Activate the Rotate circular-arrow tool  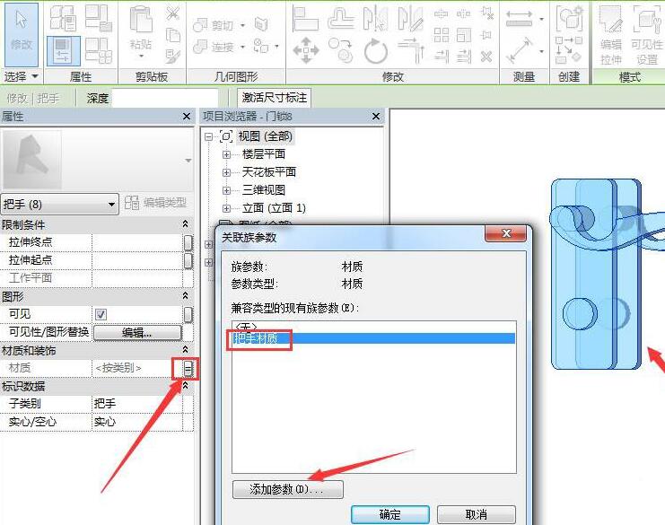click(x=376, y=51)
